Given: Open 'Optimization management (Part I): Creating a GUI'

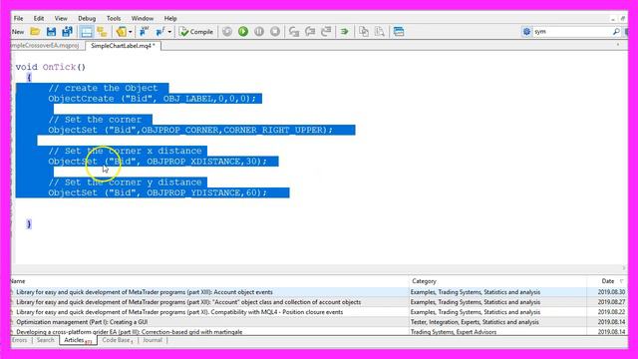Looking at the screenshot, I should point(82,322).
